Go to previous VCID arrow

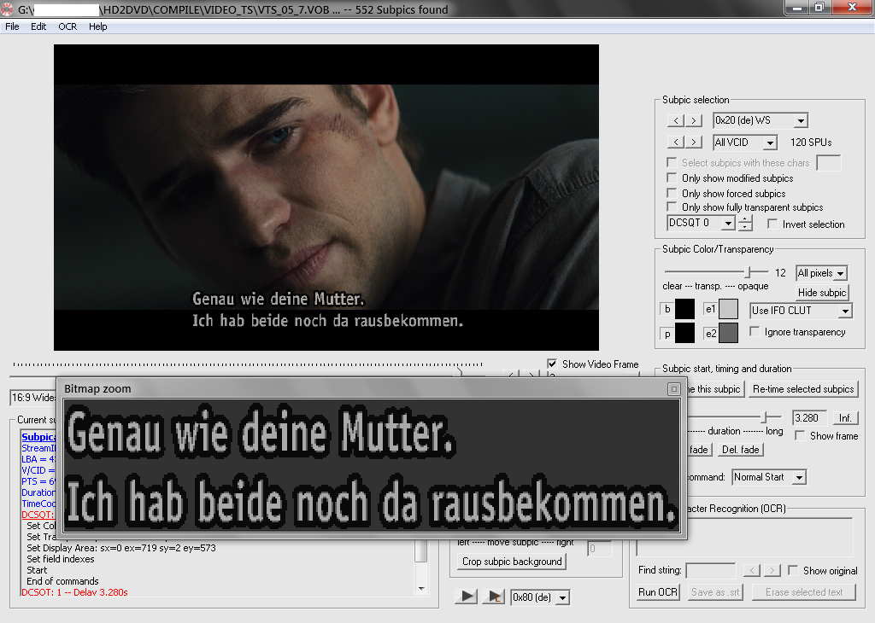point(676,143)
